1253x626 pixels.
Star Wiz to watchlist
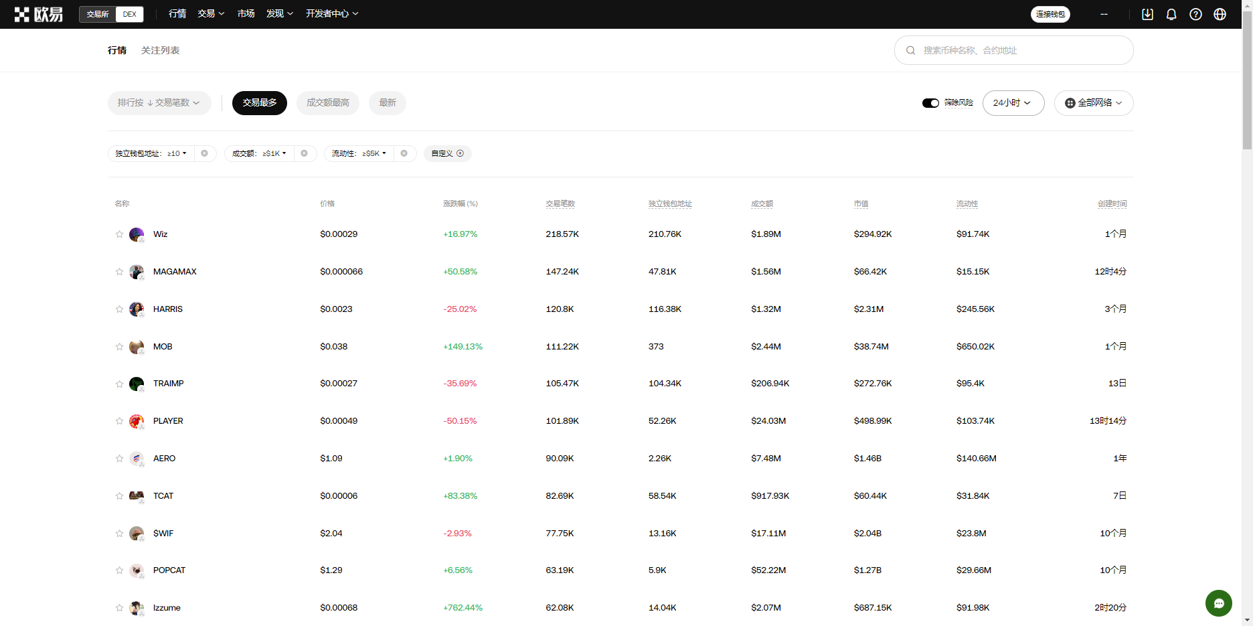click(119, 234)
